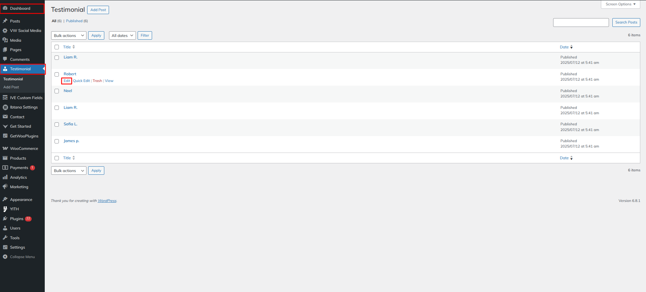Screen dimensions: 646x292
Task: Click the WooCommerce logo icon
Action: pyautogui.click(x=5, y=148)
